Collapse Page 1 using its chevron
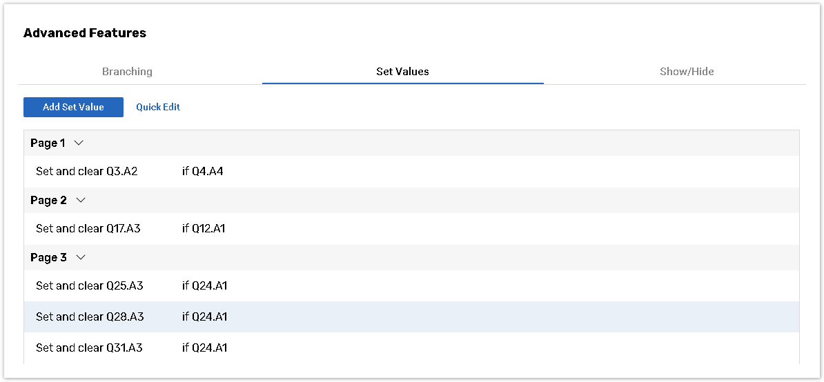 pos(79,143)
